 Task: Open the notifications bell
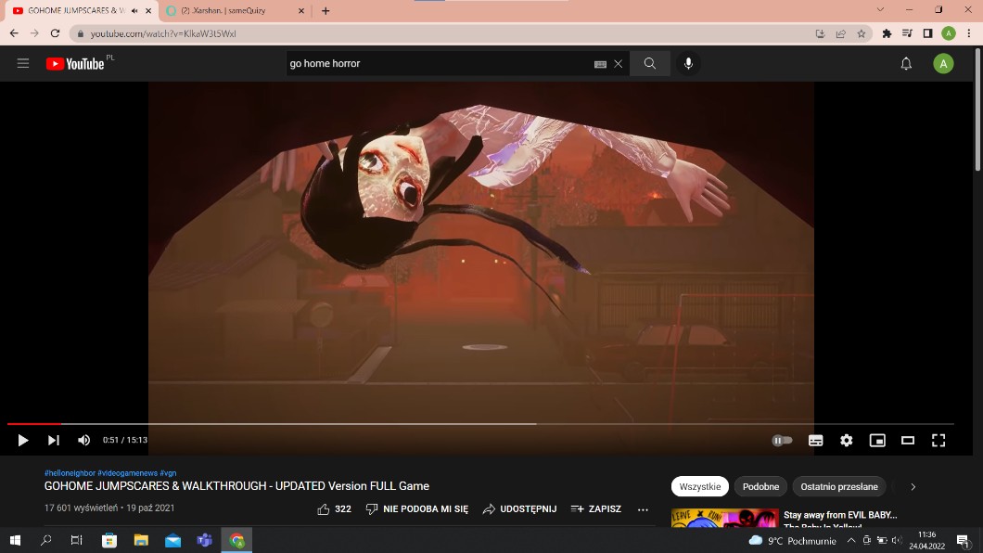[906, 63]
